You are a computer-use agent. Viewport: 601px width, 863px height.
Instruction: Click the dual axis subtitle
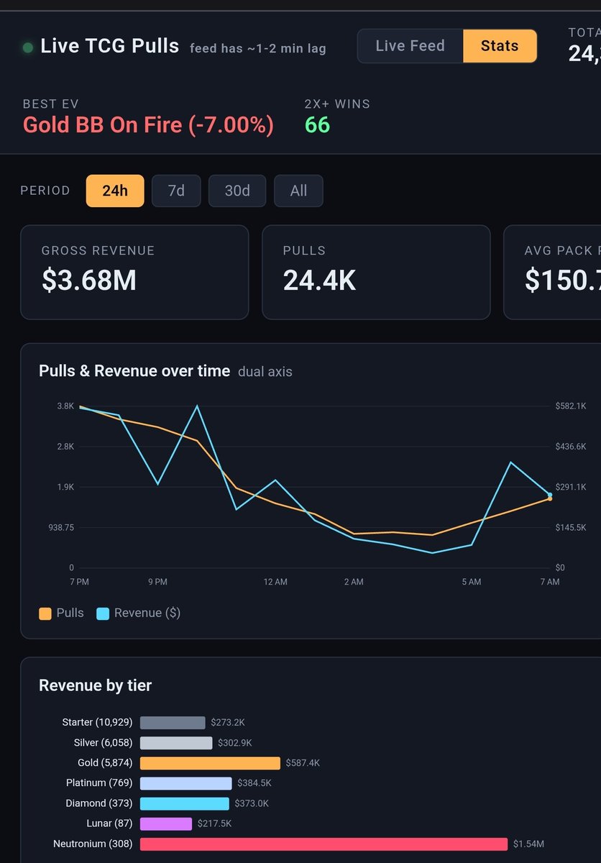click(265, 372)
